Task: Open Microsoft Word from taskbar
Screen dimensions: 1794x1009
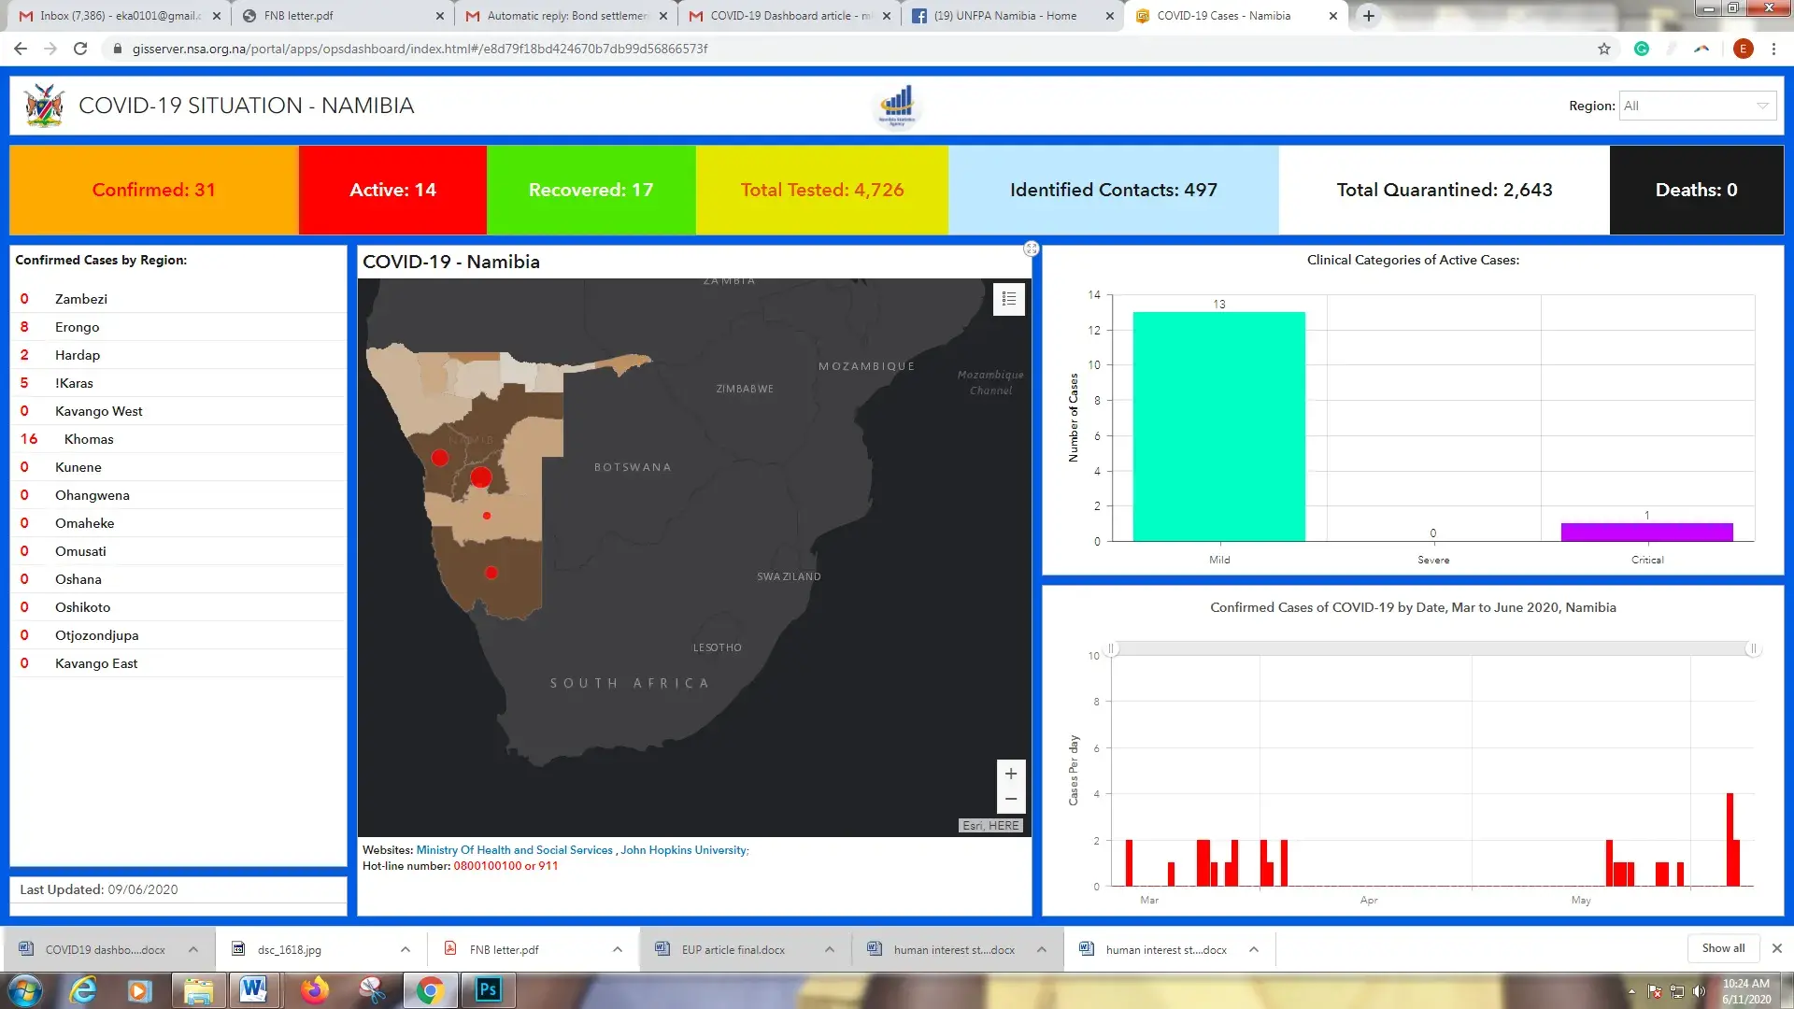Action: pyautogui.click(x=254, y=990)
